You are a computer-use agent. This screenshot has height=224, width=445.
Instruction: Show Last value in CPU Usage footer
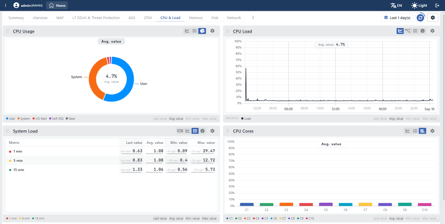click(x=160, y=119)
